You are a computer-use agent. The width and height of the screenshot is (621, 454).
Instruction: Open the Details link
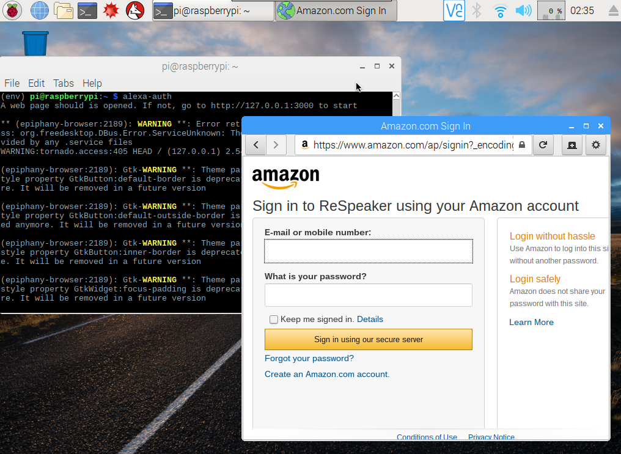[x=370, y=320]
